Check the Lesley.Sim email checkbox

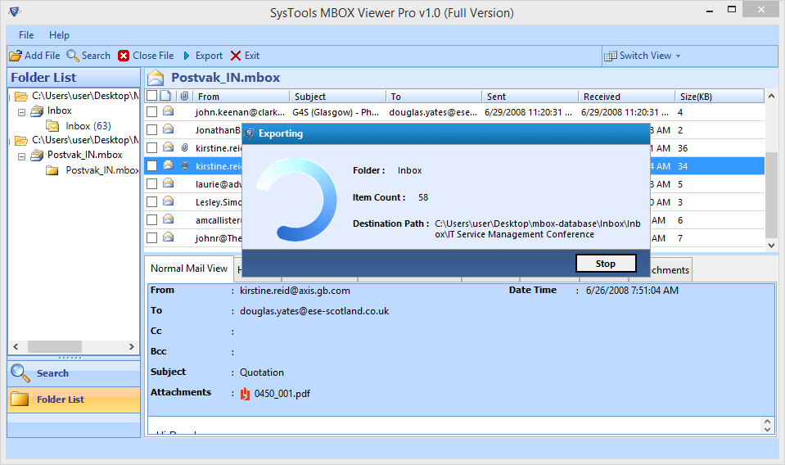[151, 202]
